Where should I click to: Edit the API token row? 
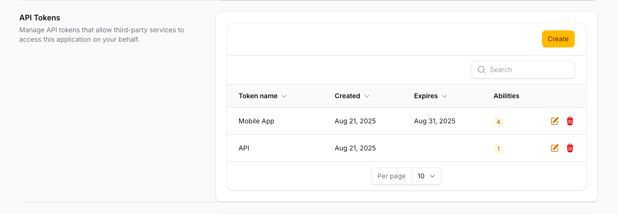point(554,148)
